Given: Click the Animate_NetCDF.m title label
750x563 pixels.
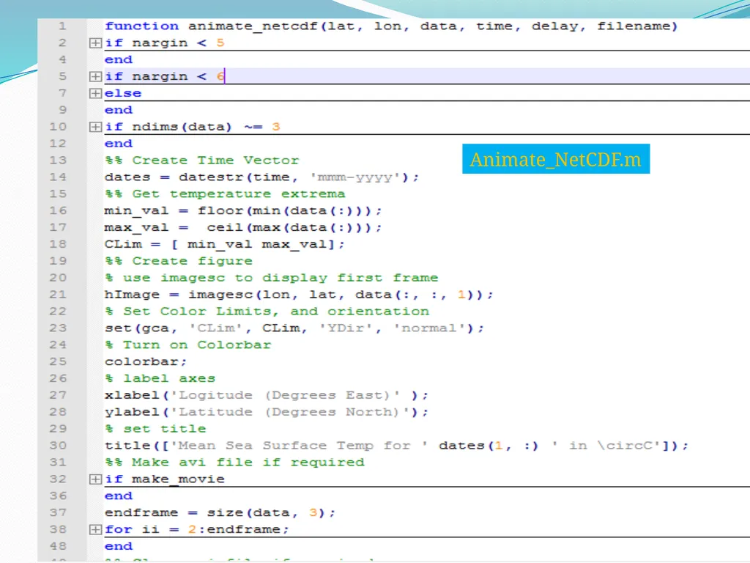Looking at the screenshot, I should pyautogui.click(x=556, y=159).
